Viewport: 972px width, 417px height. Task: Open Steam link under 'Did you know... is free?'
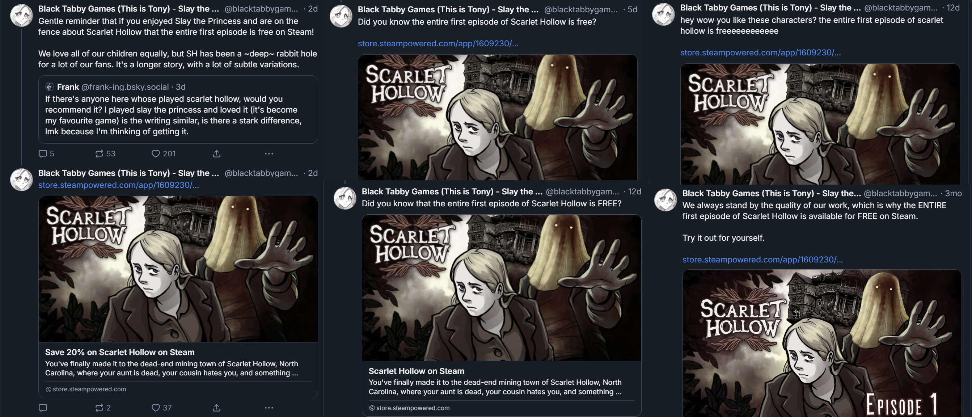pyautogui.click(x=438, y=43)
